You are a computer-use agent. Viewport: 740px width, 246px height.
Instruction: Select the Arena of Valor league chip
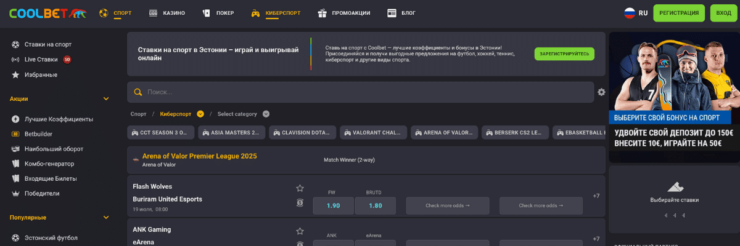[445, 132]
